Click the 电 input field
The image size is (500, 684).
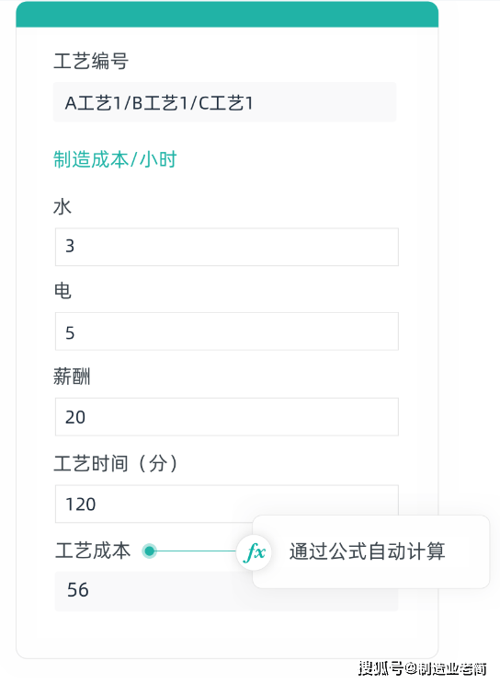point(226,331)
